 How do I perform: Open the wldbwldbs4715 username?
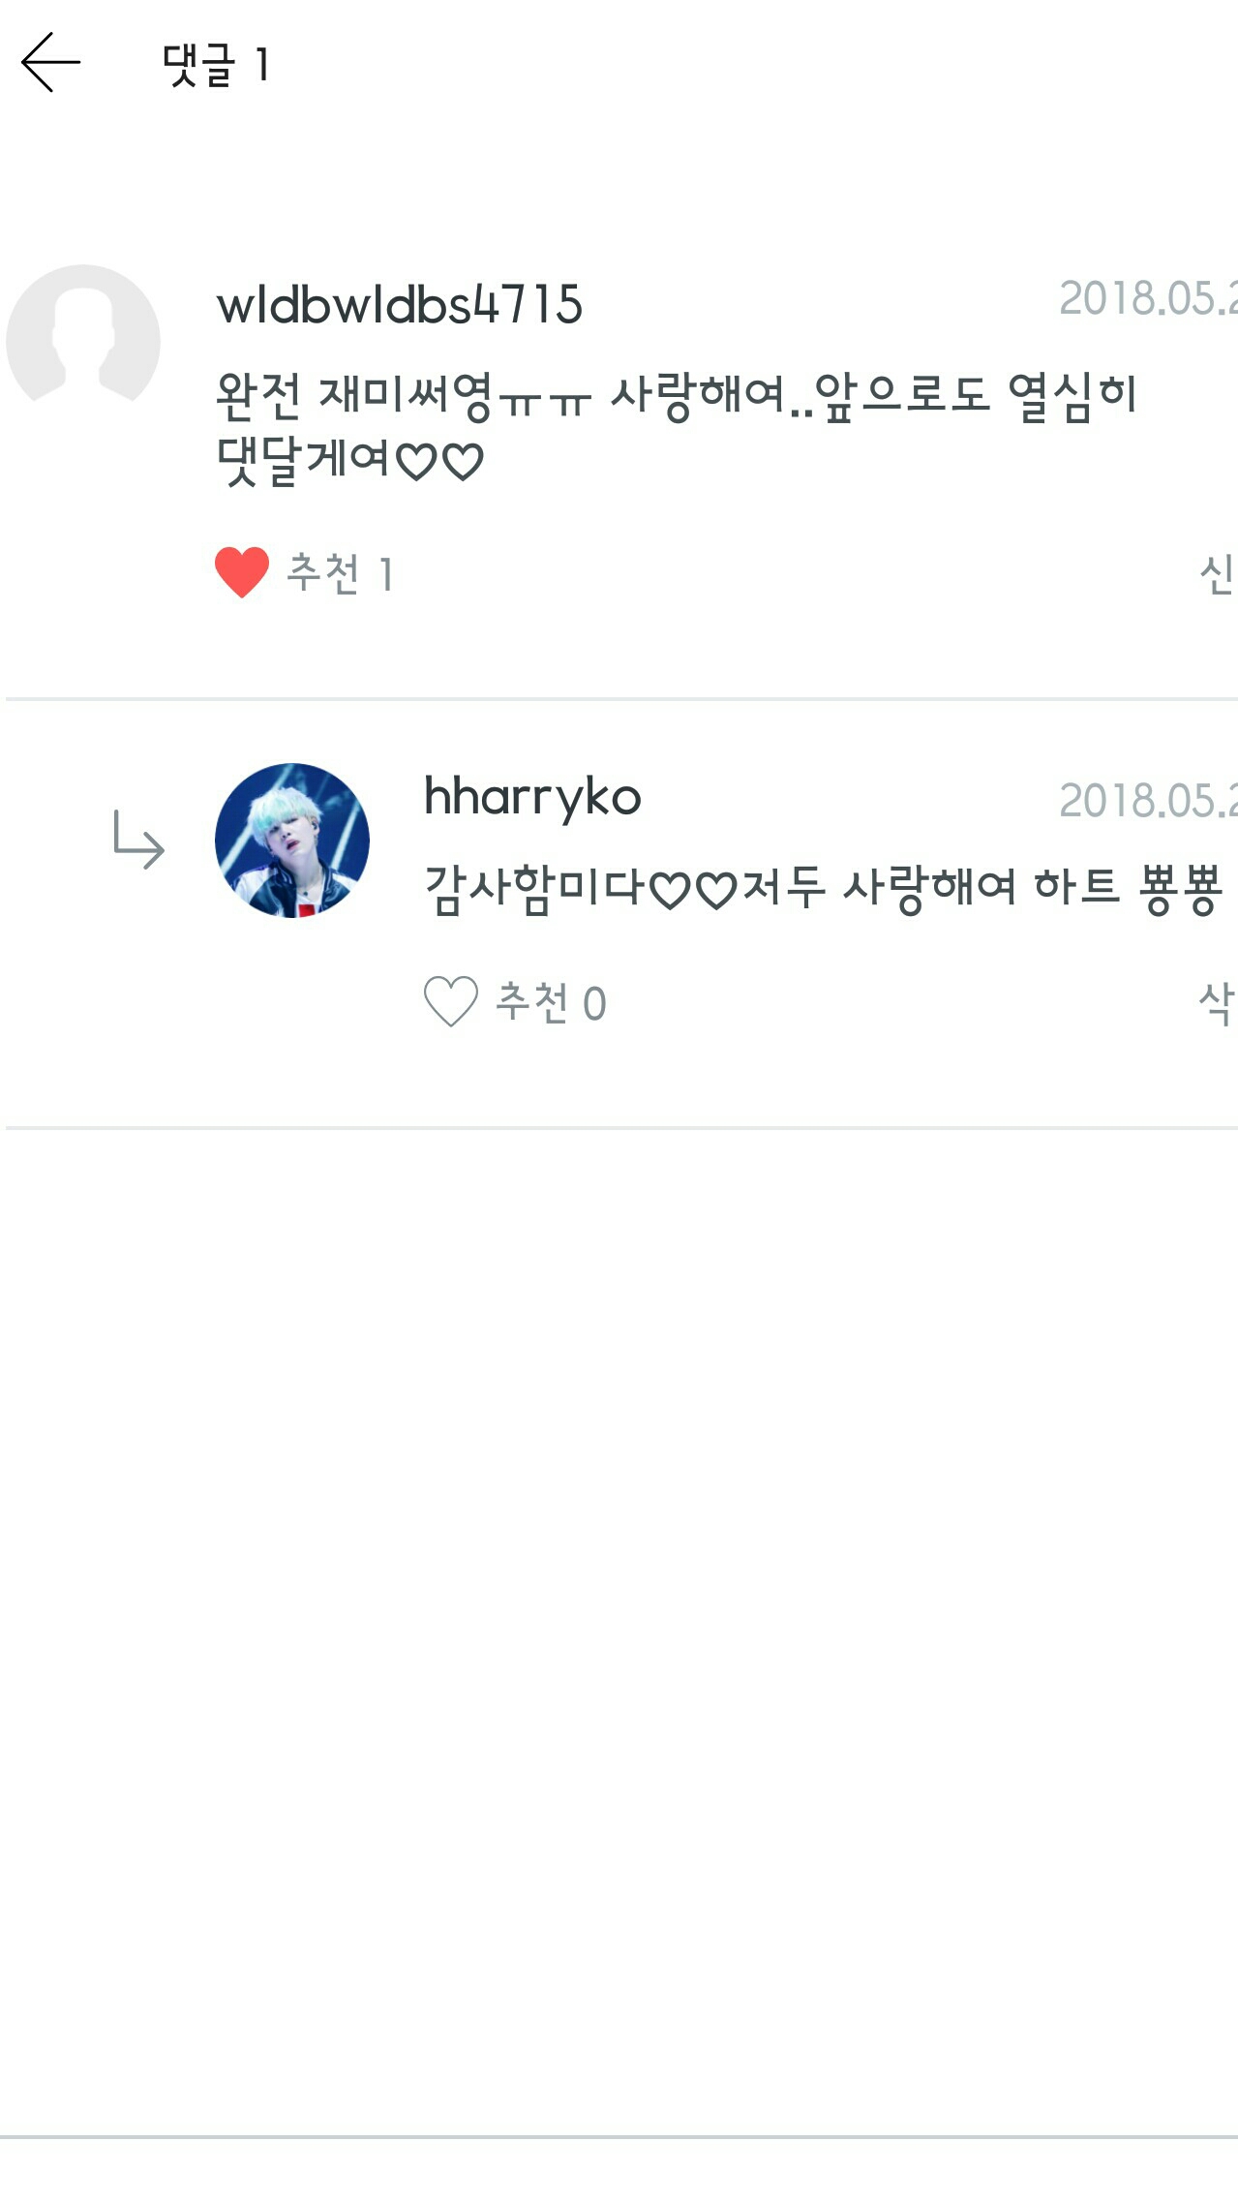399,304
